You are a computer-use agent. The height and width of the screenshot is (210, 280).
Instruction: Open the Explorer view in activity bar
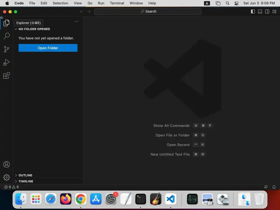(x=7, y=23)
